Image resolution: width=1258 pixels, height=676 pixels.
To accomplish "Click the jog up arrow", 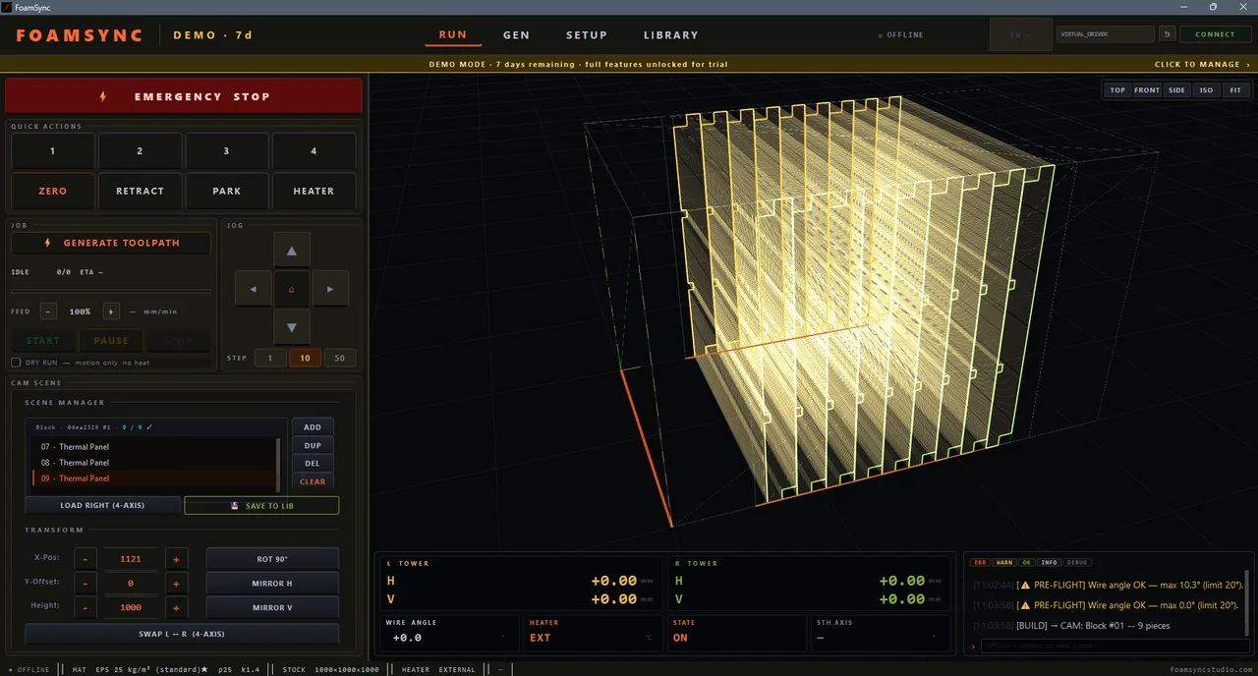I will (x=292, y=251).
